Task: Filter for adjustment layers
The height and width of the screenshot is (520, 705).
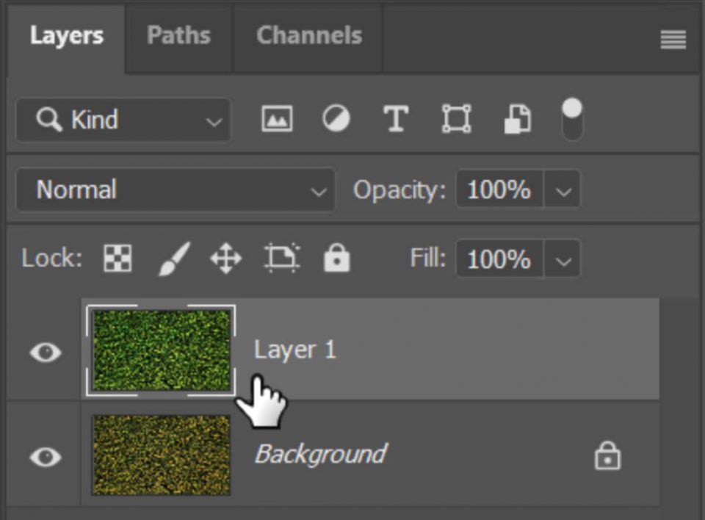Action: click(x=336, y=119)
